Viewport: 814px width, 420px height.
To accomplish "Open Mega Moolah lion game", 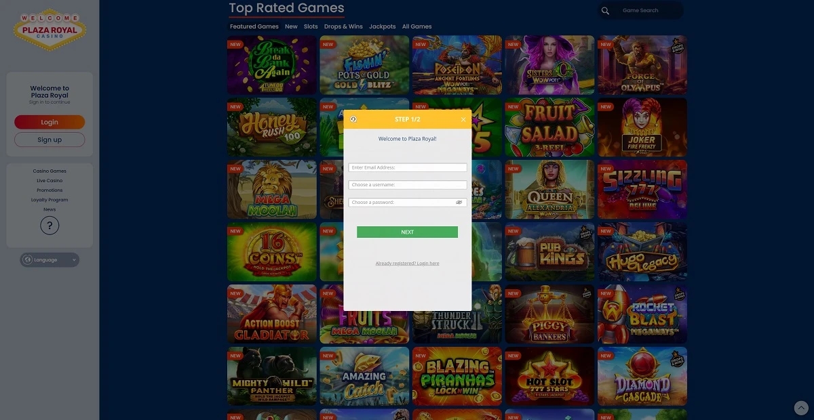I will coord(272,189).
